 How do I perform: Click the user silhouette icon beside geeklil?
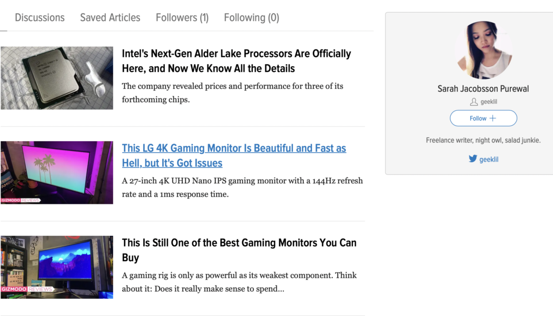point(474,102)
